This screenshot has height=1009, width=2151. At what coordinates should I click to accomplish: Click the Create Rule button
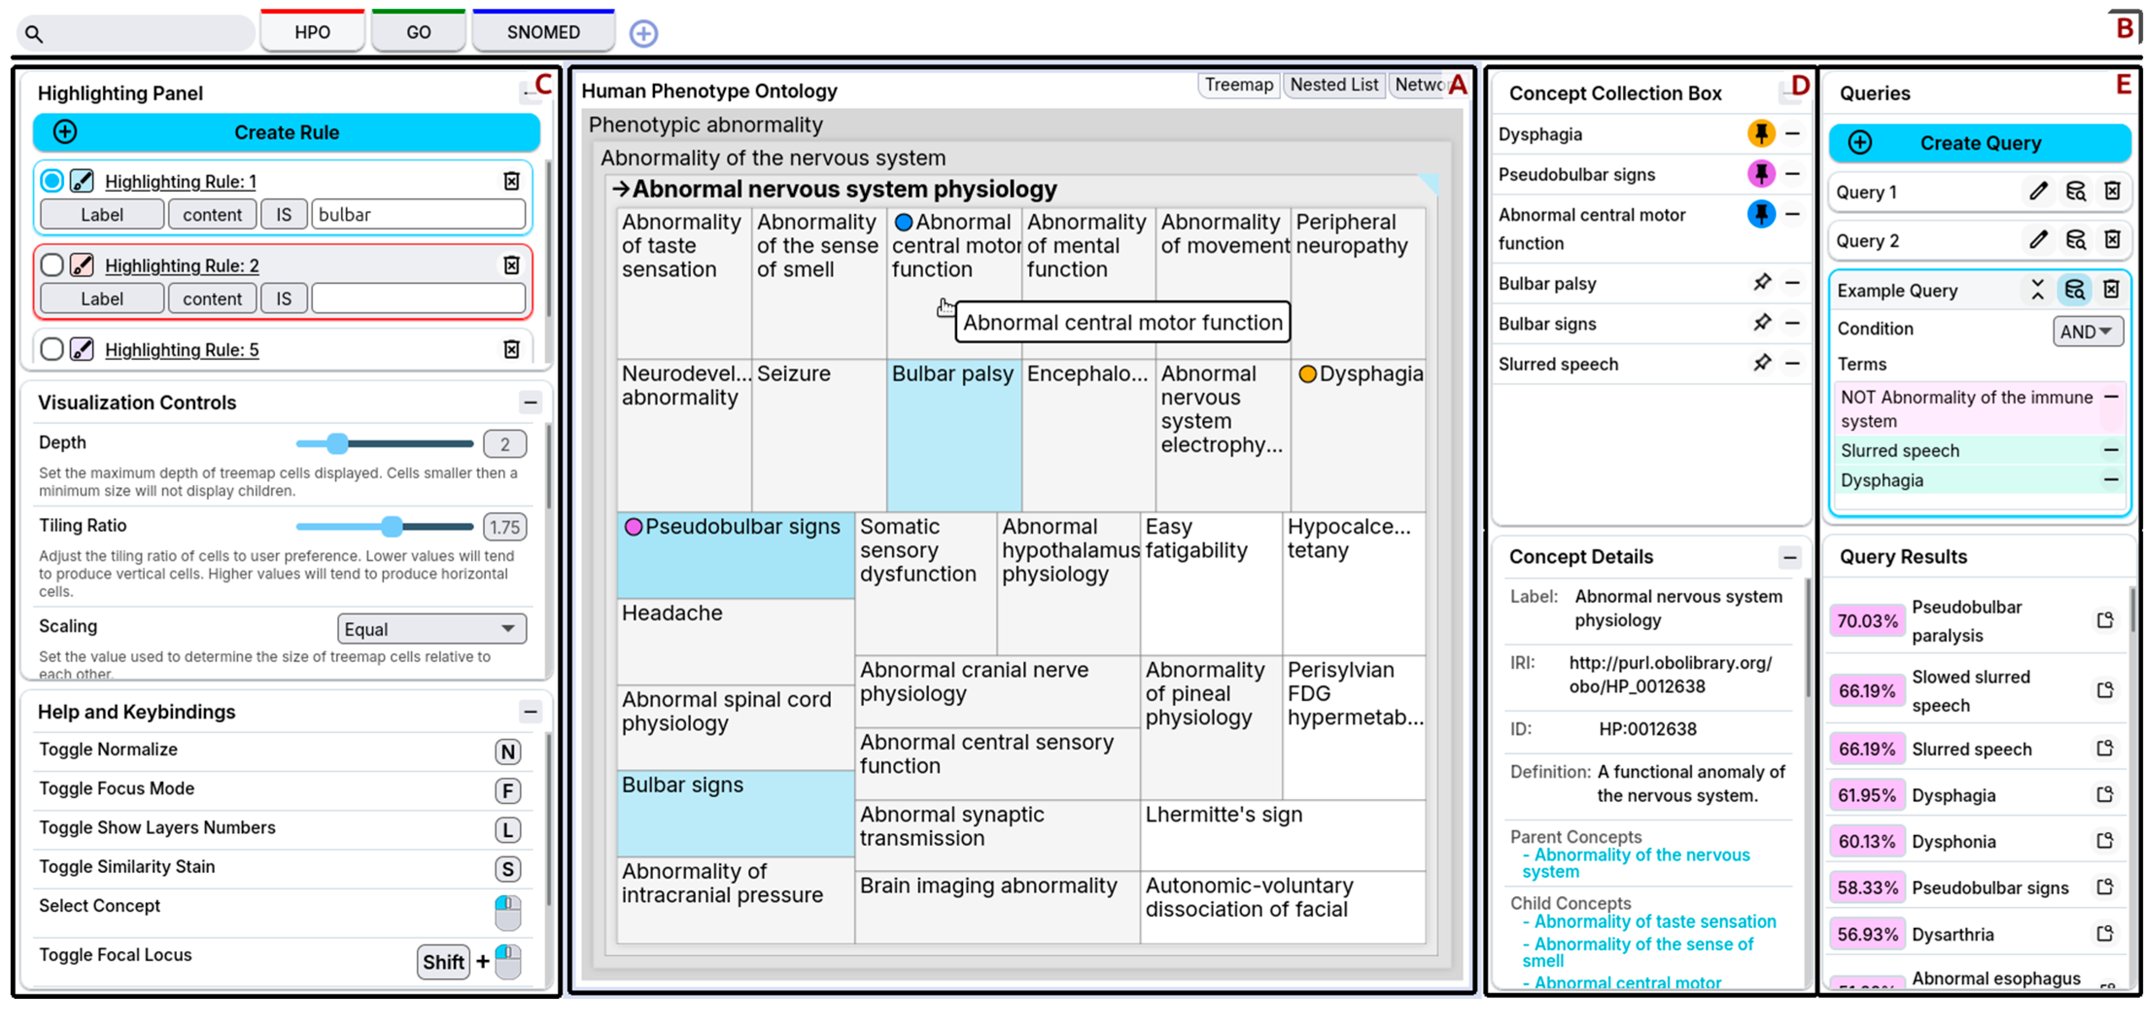(286, 132)
